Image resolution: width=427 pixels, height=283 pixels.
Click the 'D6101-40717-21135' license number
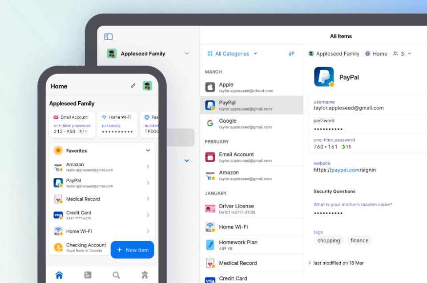pyautogui.click(x=237, y=212)
